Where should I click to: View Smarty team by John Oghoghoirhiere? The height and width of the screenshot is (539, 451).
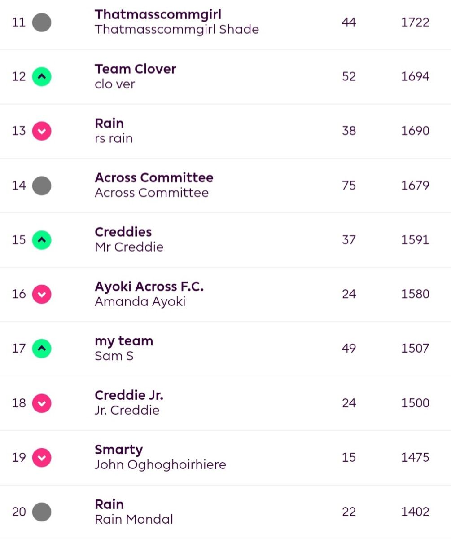(x=119, y=450)
